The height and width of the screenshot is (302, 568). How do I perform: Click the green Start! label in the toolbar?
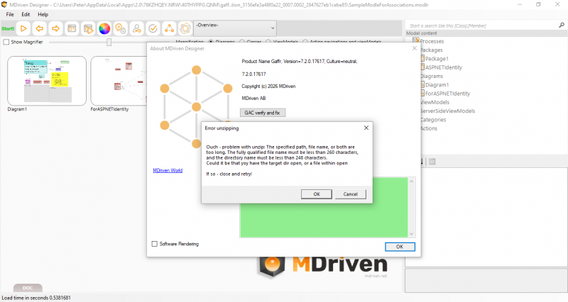(x=8, y=28)
